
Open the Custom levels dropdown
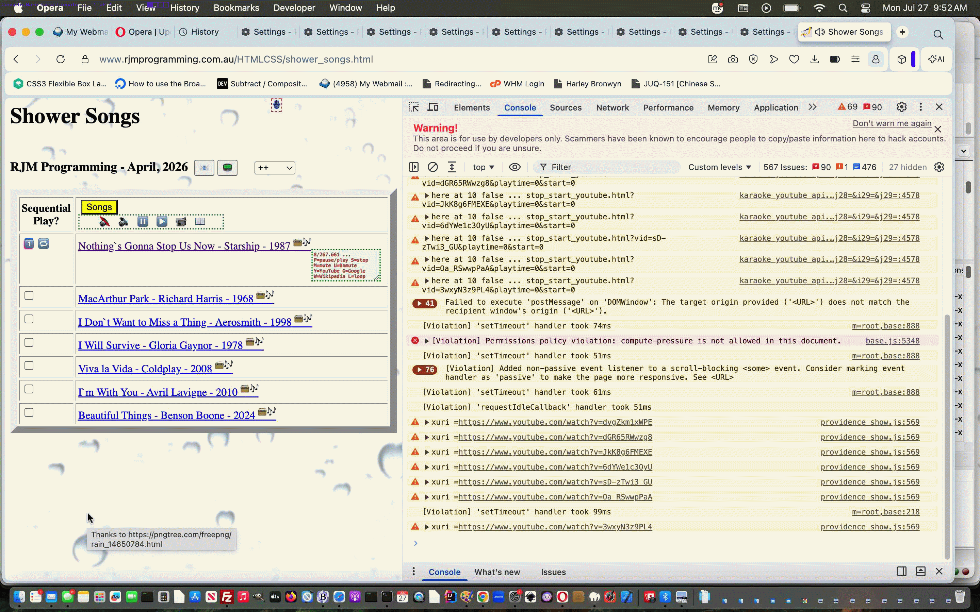720,167
